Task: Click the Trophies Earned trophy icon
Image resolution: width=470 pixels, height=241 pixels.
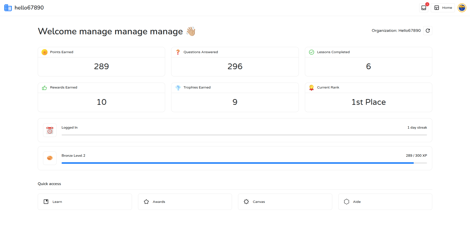Action: coord(178,88)
